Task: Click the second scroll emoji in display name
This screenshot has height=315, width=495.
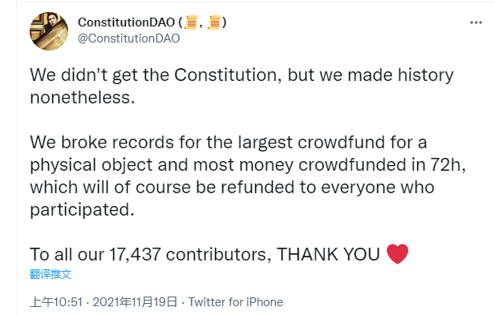Action: 214,22
